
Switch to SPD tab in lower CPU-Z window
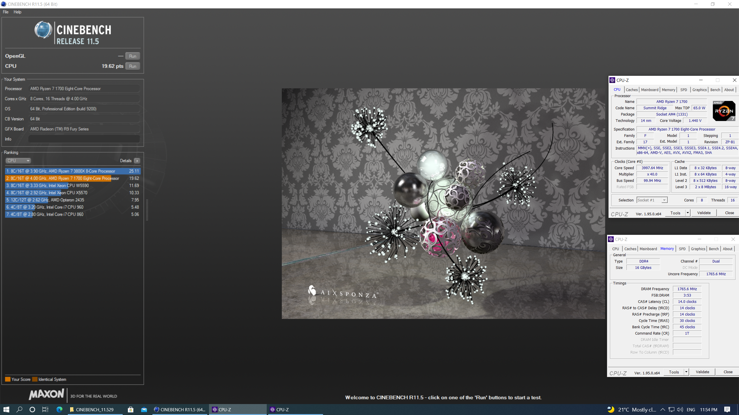pyautogui.click(x=682, y=249)
